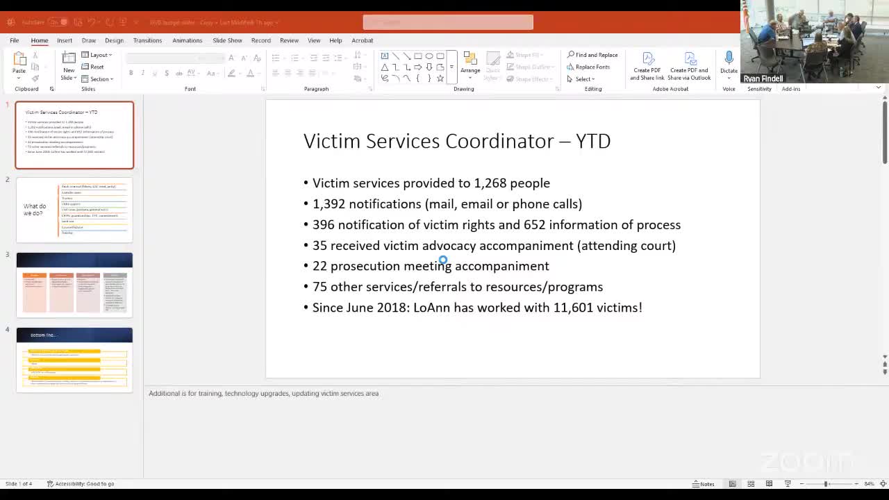This screenshot has width=889, height=500.
Task: Open the Transitions tab
Action: tap(147, 40)
